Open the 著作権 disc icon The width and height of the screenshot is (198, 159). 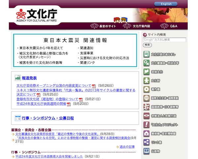[x=147, y=89]
